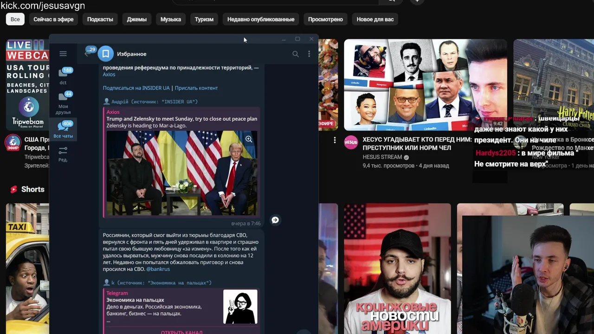This screenshot has height=334, width=594.
Task: Select the Музыка filter chip
Action: (171, 19)
